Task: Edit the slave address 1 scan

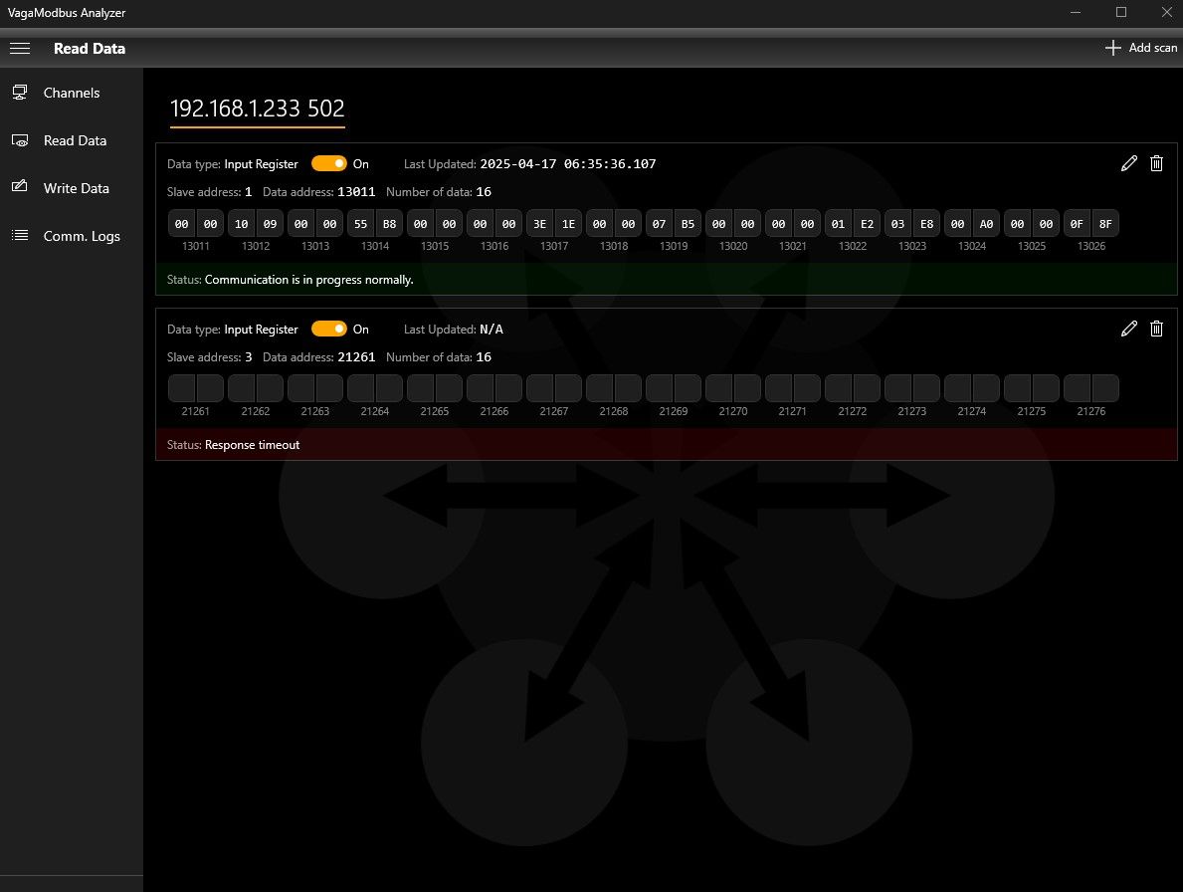Action: 1128,163
